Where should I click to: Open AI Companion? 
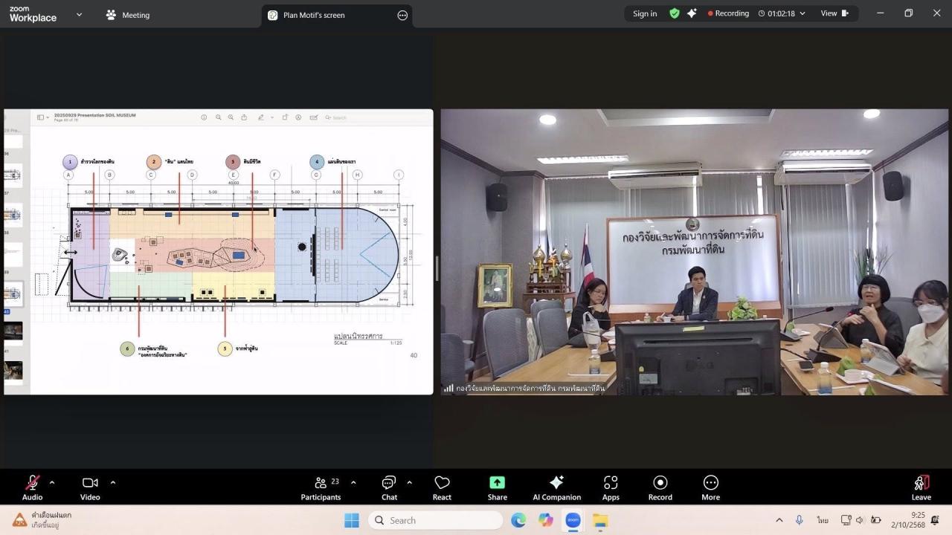click(556, 487)
